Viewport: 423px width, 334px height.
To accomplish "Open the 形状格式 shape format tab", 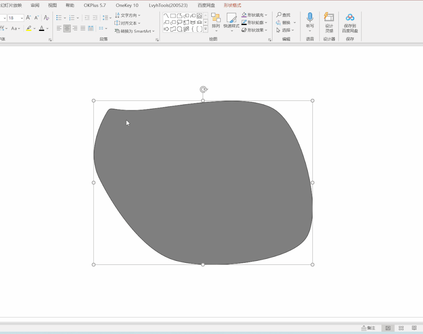I will 232,5.
